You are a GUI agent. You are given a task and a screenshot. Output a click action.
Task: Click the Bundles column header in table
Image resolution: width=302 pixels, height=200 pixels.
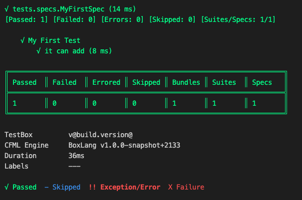click(x=186, y=82)
